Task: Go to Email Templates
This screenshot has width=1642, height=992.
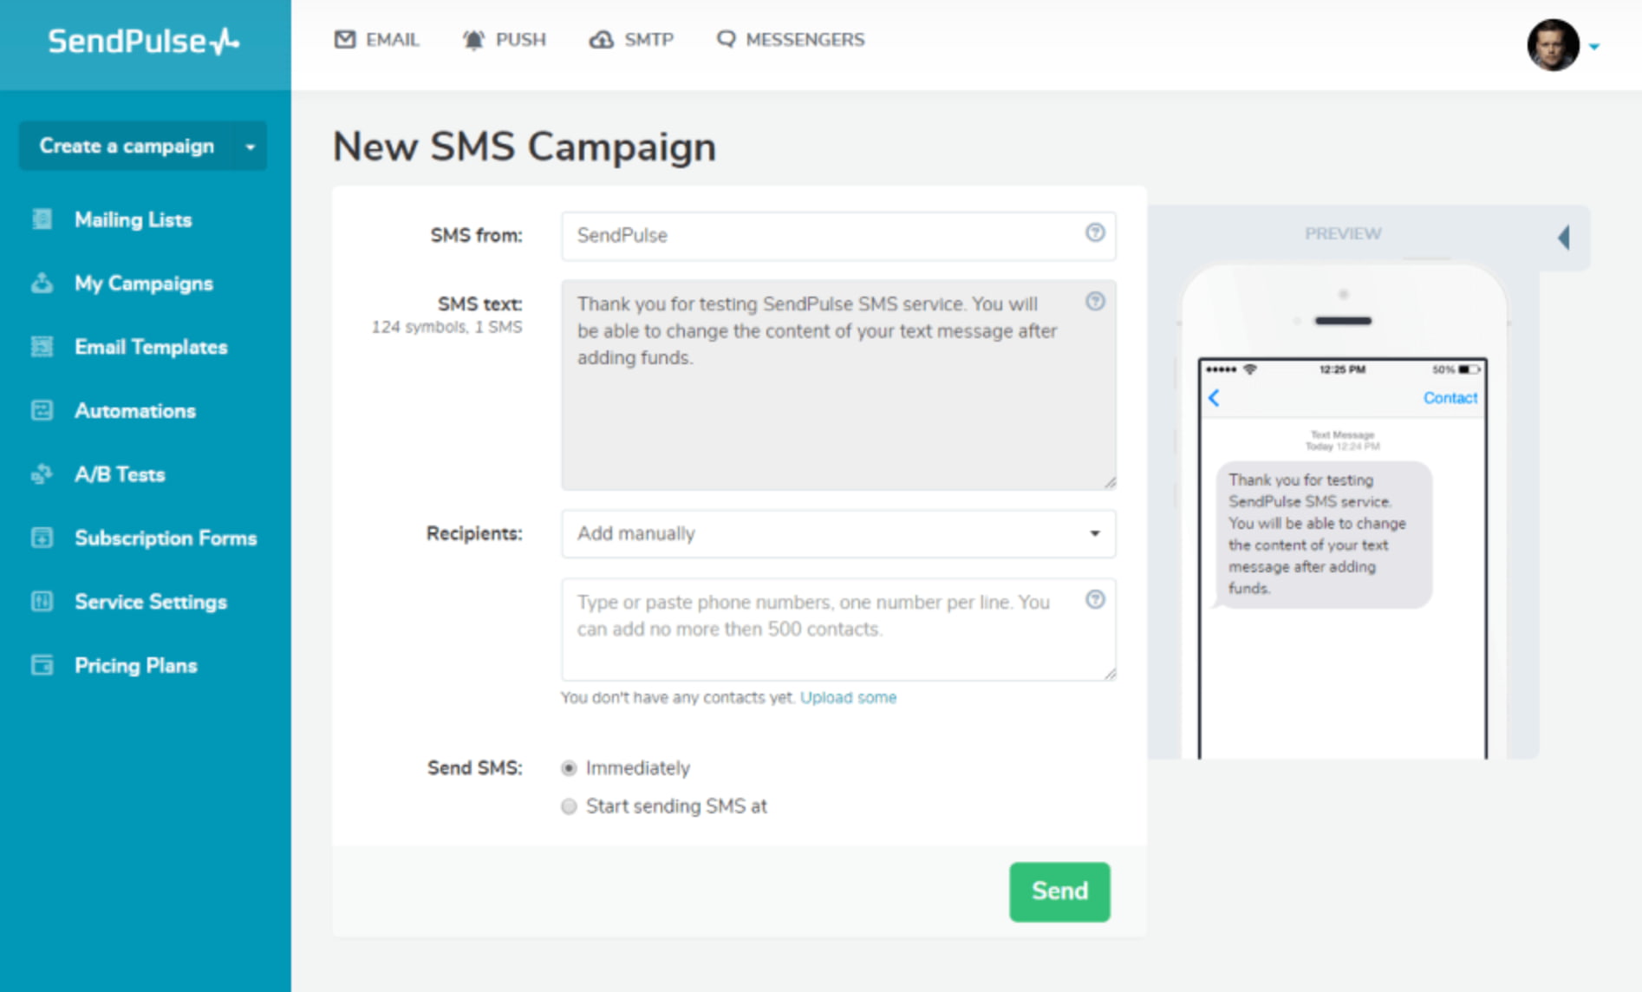Action: (150, 347)
